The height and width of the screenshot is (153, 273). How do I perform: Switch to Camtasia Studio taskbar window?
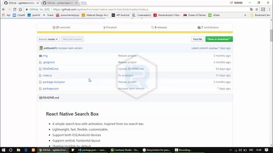[x=125, y=150]
